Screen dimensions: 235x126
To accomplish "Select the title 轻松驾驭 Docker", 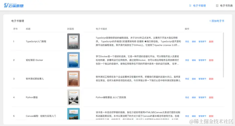I will 35,60.
